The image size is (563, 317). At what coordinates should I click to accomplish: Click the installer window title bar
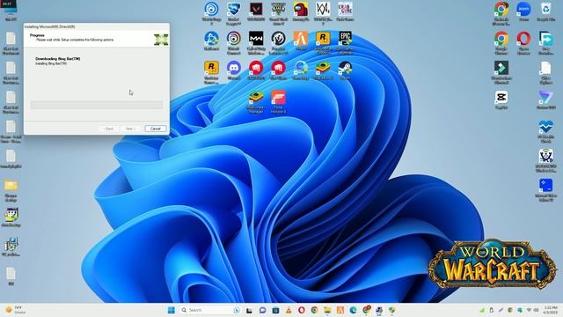[96, 26]
